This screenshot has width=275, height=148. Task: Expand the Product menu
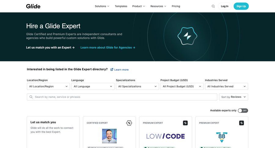click(138, 6)
